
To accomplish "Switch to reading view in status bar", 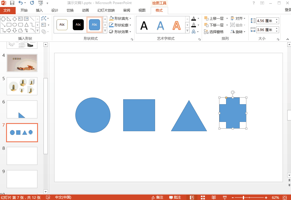I will (214, 197).
